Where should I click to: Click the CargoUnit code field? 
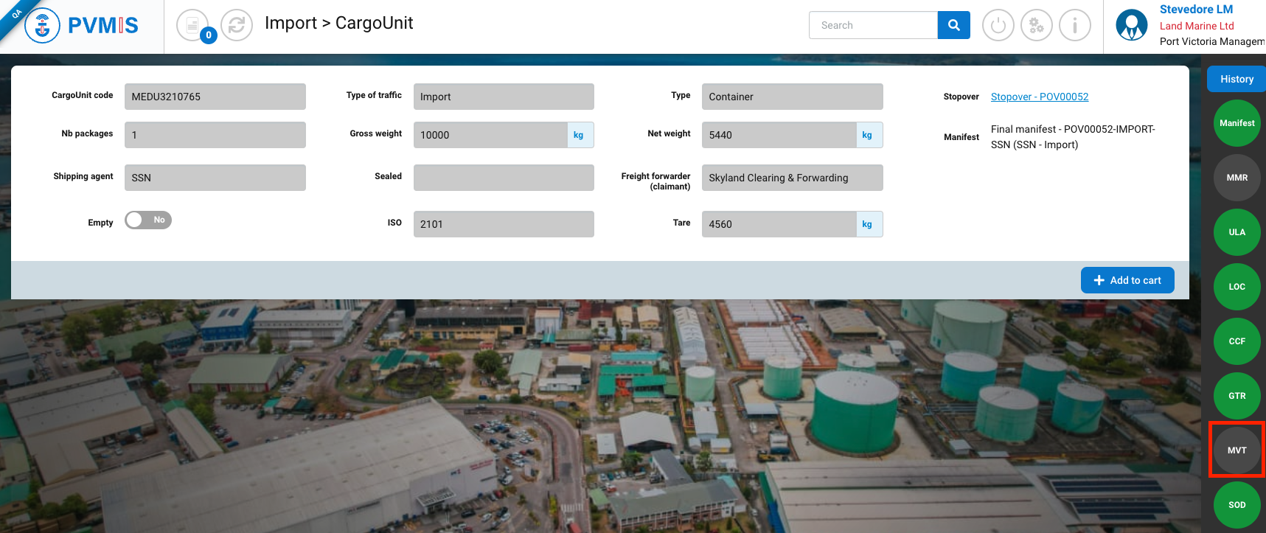tap(215, 97)
